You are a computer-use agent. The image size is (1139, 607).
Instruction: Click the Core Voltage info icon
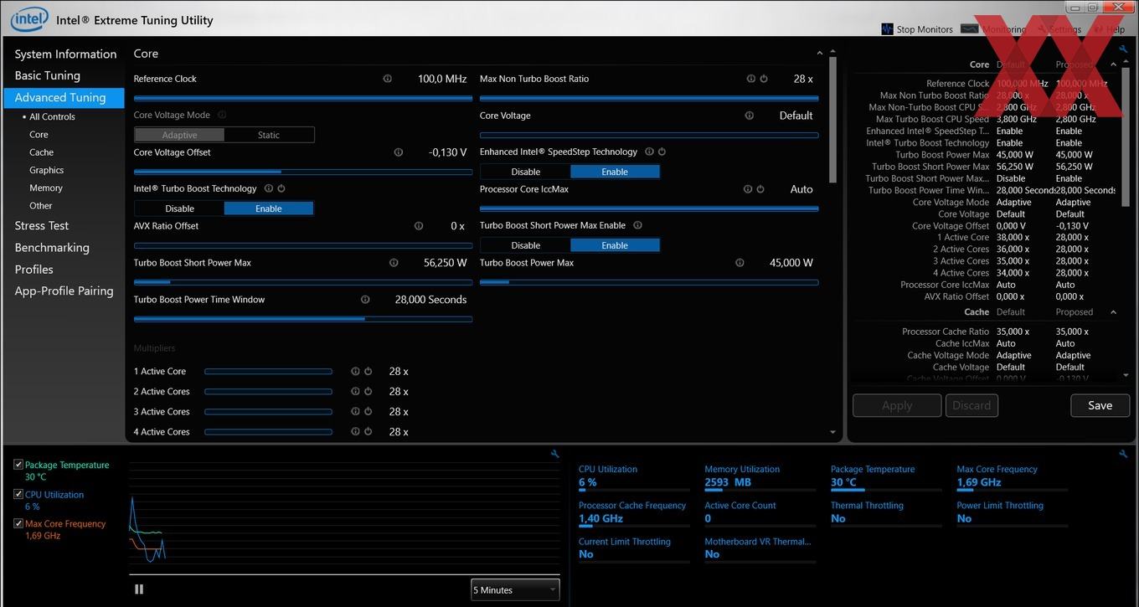(x=750, y=116)
